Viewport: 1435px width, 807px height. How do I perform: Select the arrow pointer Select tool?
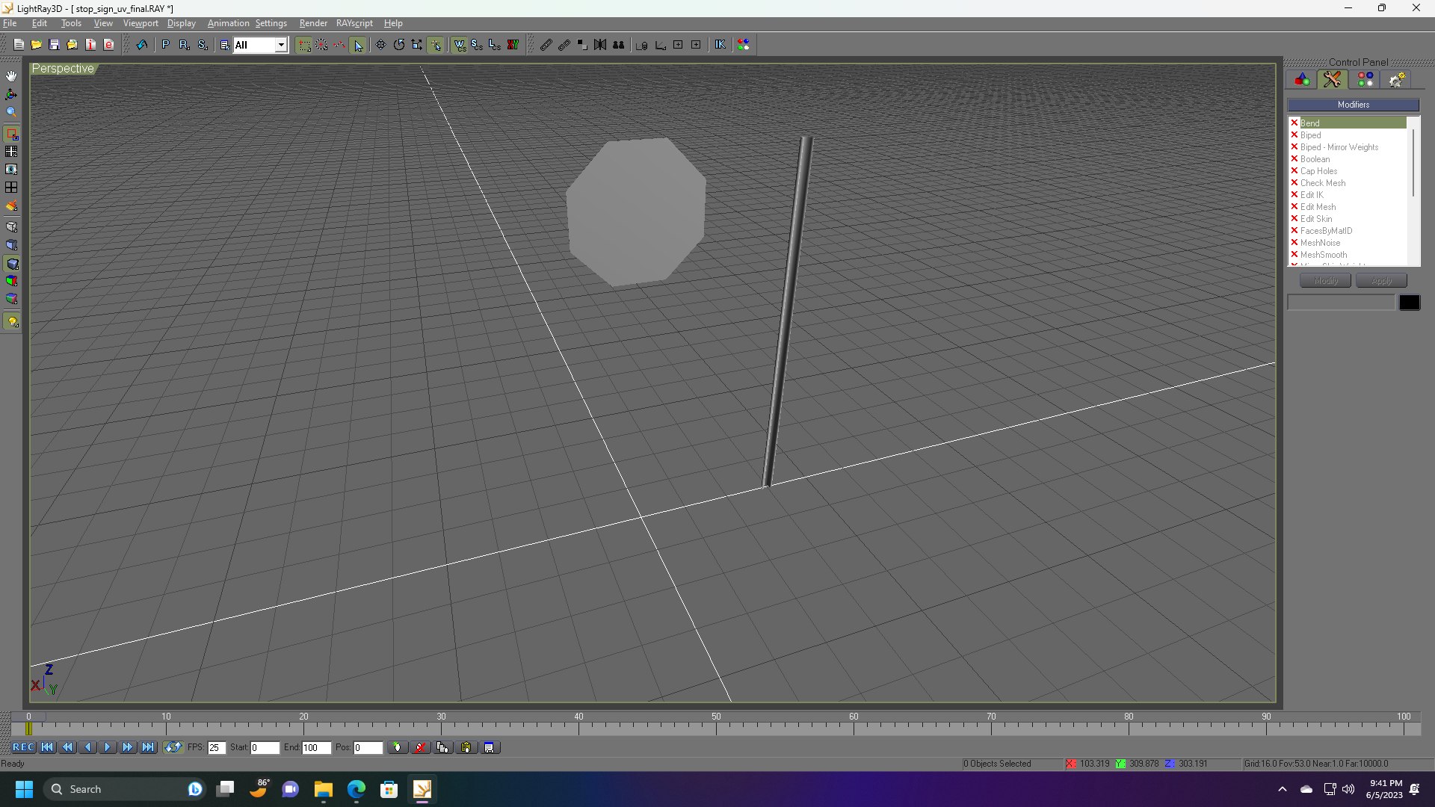[358, 45]
